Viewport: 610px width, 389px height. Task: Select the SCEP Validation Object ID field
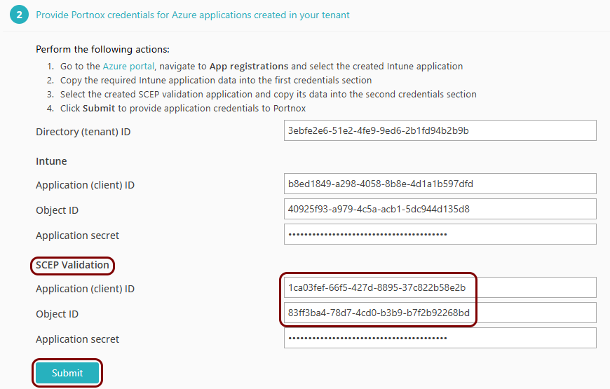(440, 313)
